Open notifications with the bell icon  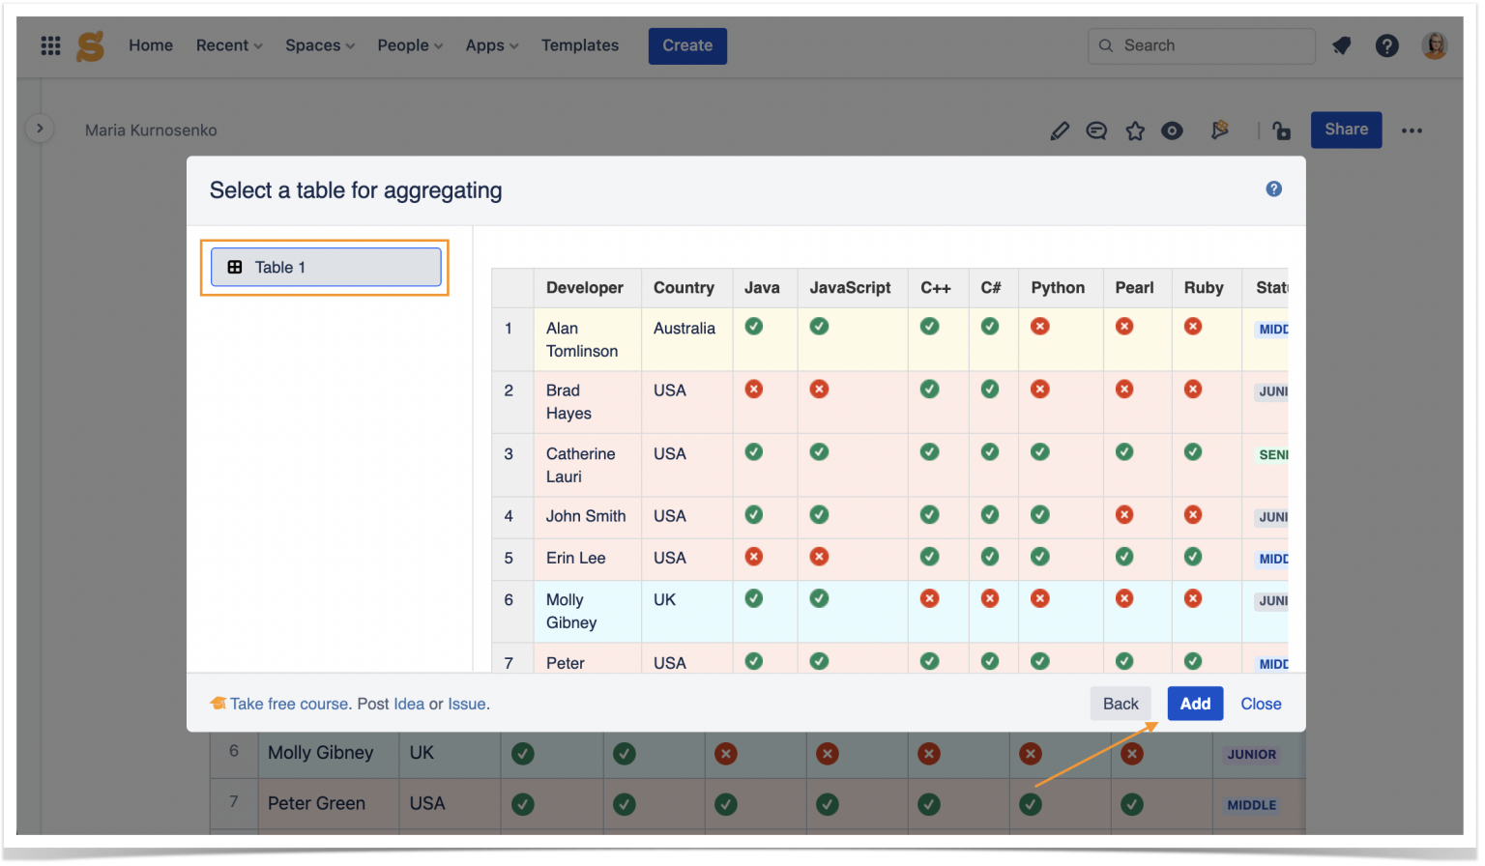coord(1342,45)
